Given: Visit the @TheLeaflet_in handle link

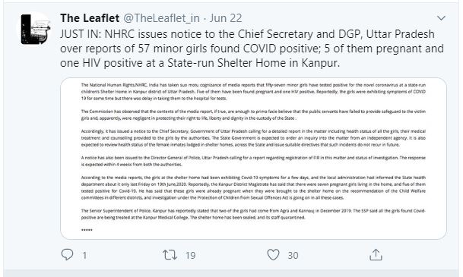Looking at the screenshot, I should coord(161,18).
